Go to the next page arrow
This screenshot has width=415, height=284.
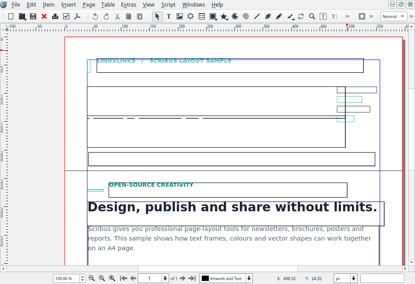coord(183,278)
